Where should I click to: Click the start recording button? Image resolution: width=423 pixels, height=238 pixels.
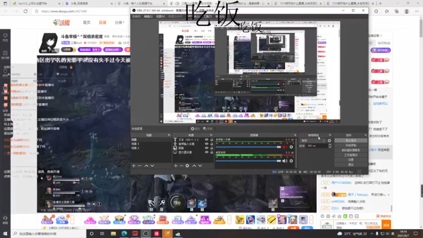click(351, 145)
